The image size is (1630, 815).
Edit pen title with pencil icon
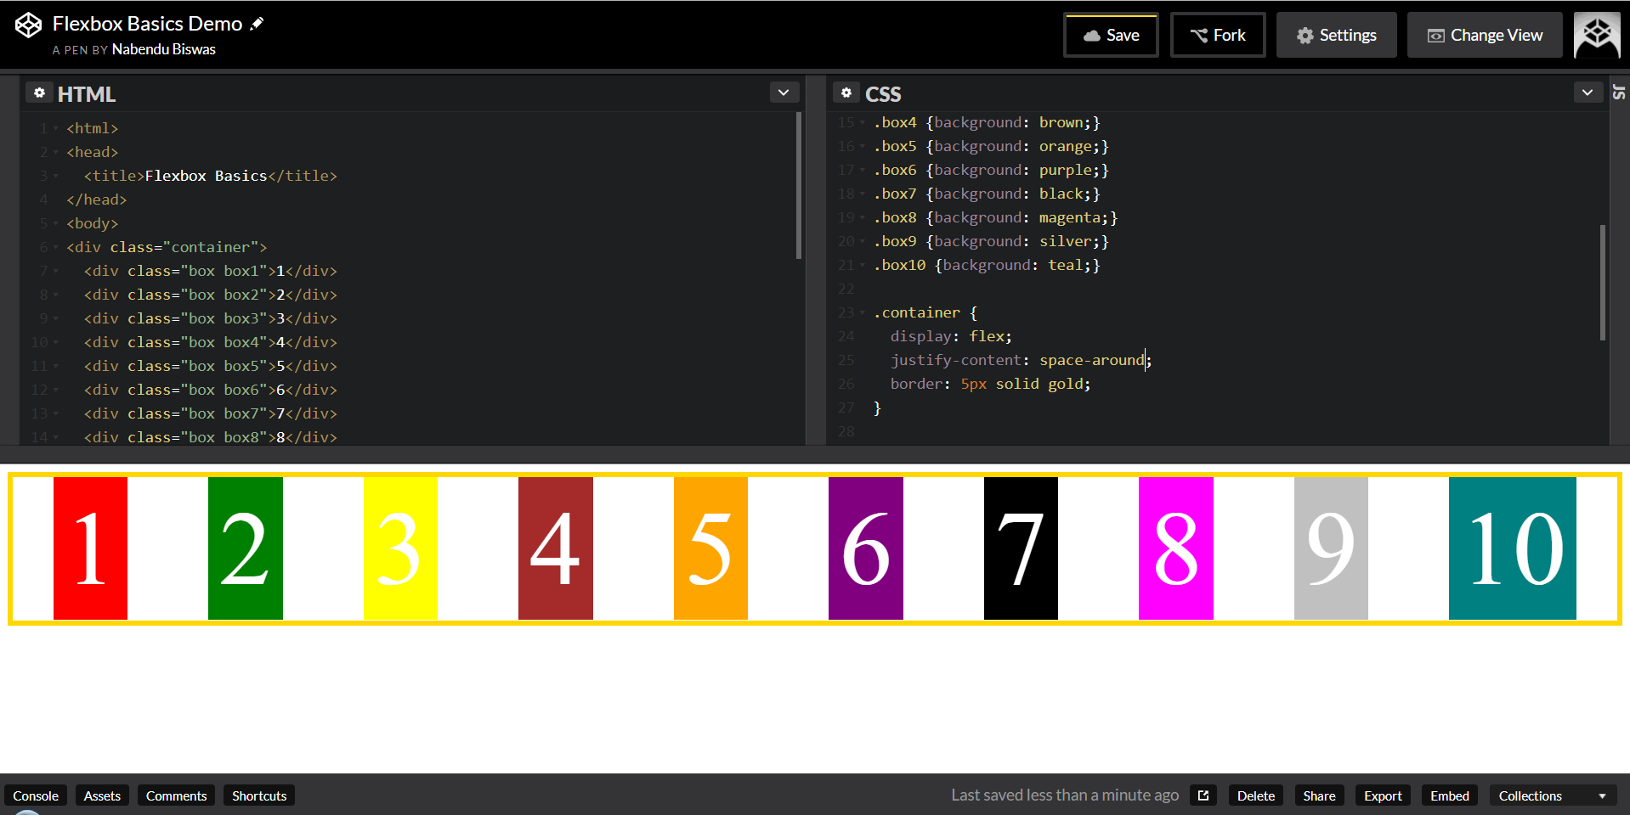click(x=257, y=24)
